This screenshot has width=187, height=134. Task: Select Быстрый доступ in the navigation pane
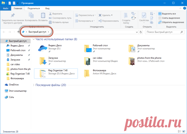click(x=16, y=41)
